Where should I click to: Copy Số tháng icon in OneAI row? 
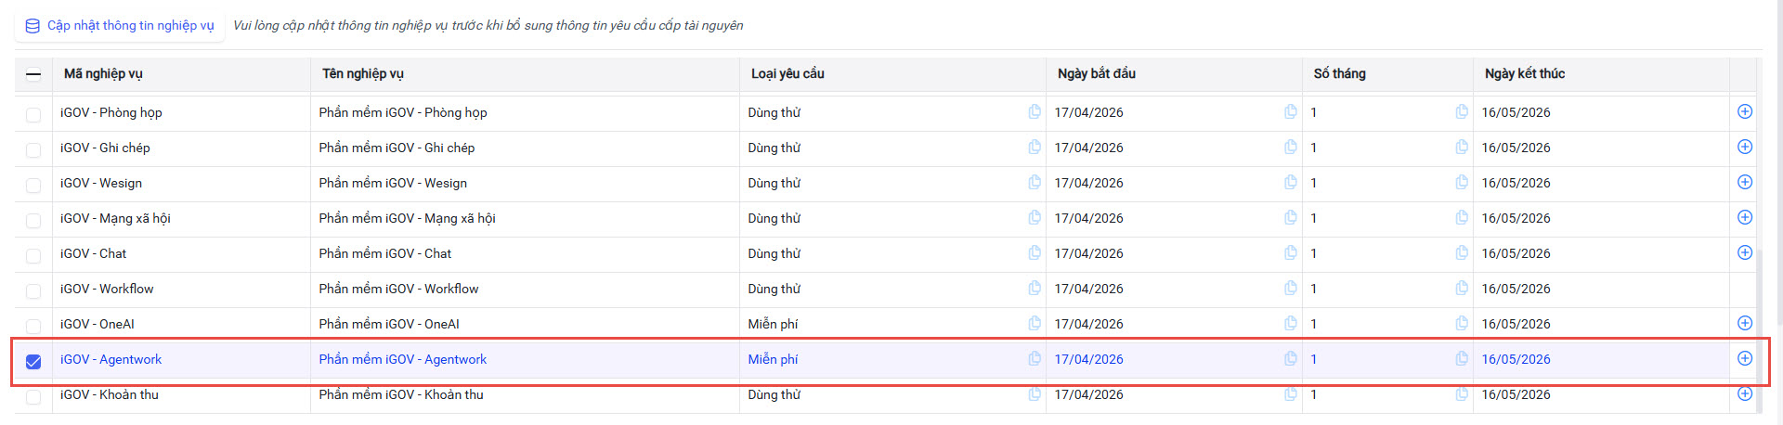click(1462, 323)
